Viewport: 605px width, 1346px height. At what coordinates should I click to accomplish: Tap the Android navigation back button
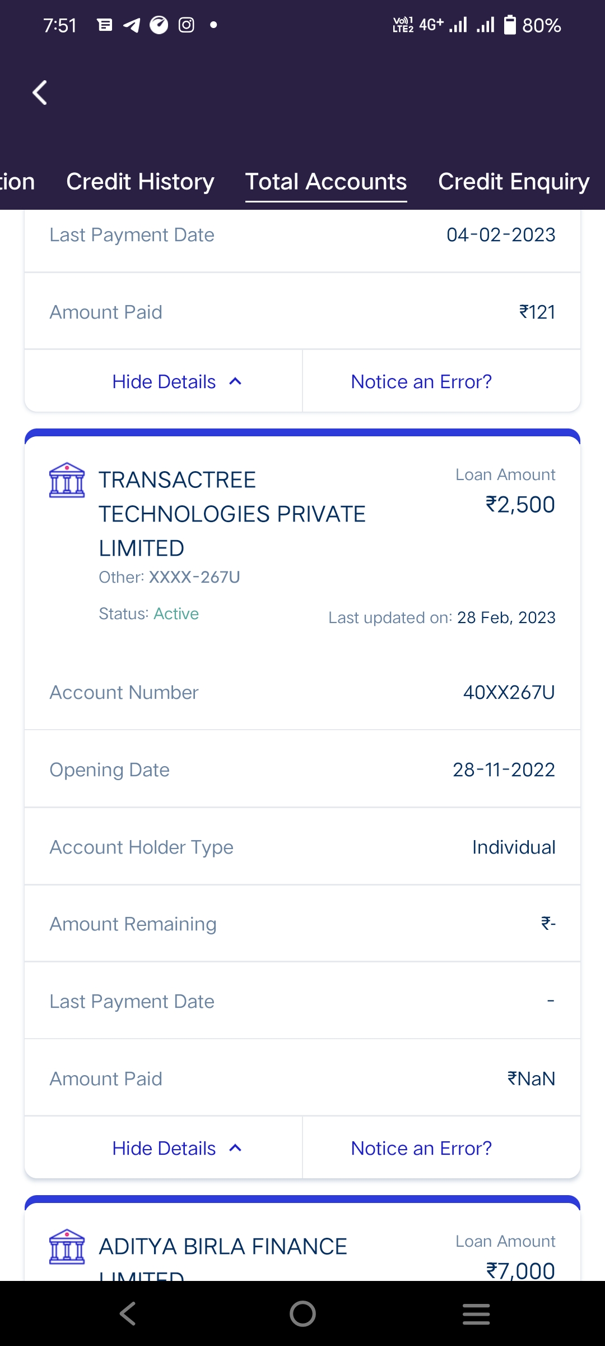(128, 1313)
